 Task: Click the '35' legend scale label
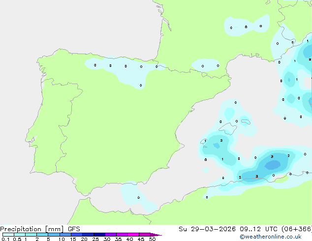(x=118, y=239)
